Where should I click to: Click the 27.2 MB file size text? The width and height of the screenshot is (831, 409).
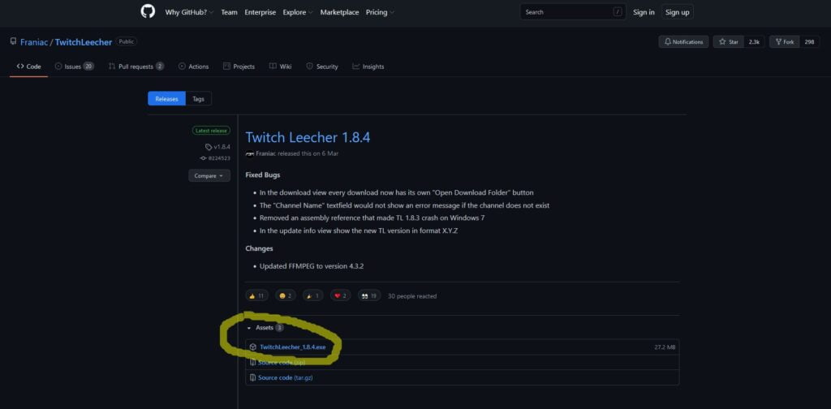pyautogui.click(x=665, y=347)
